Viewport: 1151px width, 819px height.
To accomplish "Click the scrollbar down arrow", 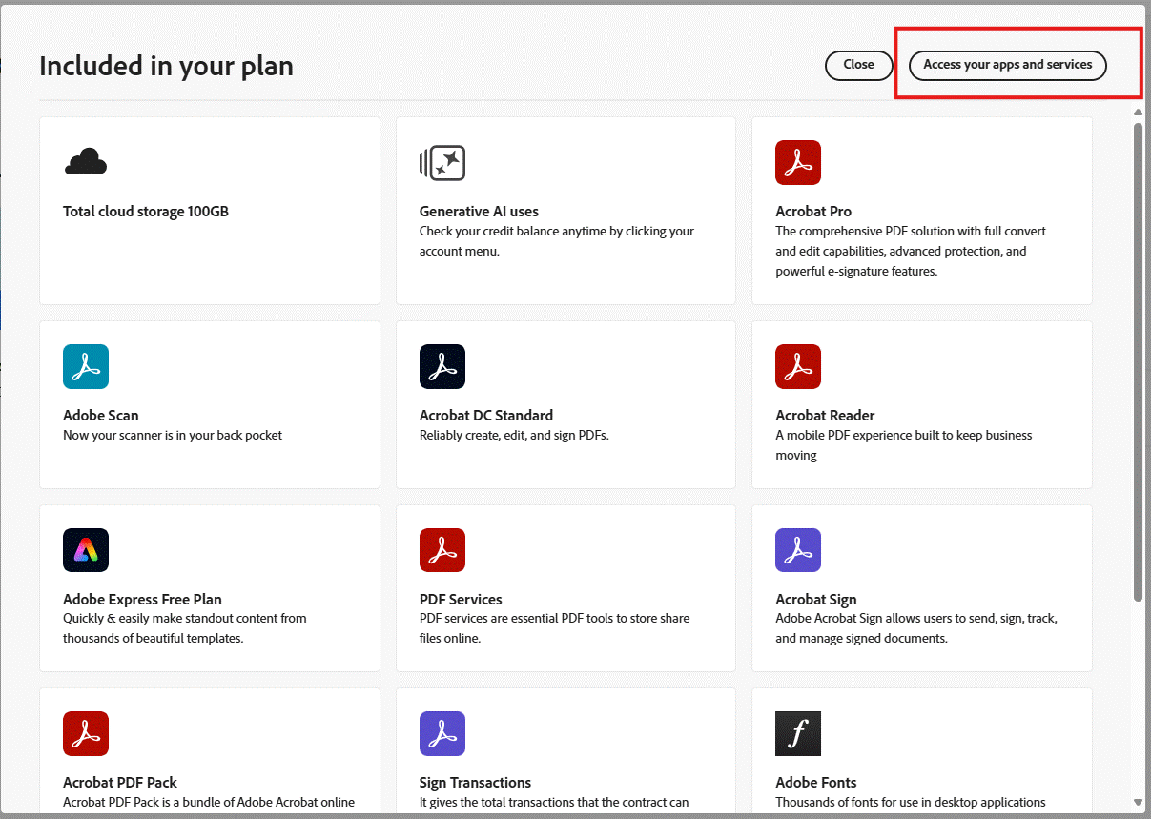I will (1138, 802).
